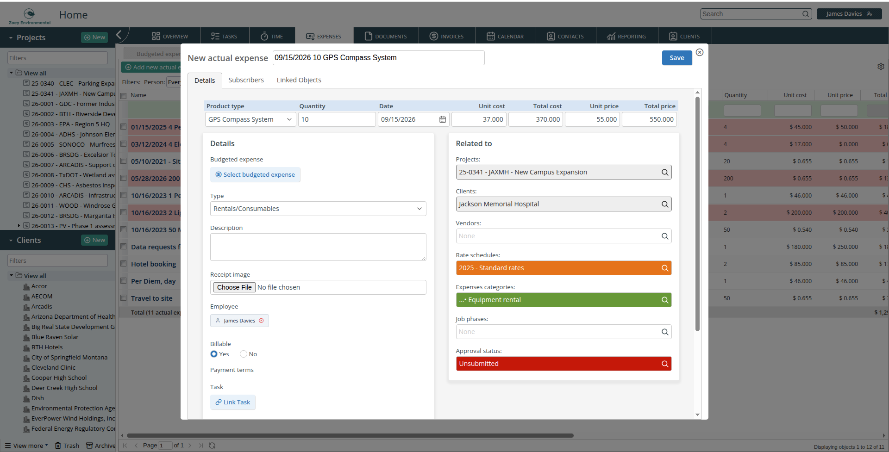Image resolution: width=889 pixels, height=452 pixels.
Task: Click the Link Task button
Action: click(233, 402)
